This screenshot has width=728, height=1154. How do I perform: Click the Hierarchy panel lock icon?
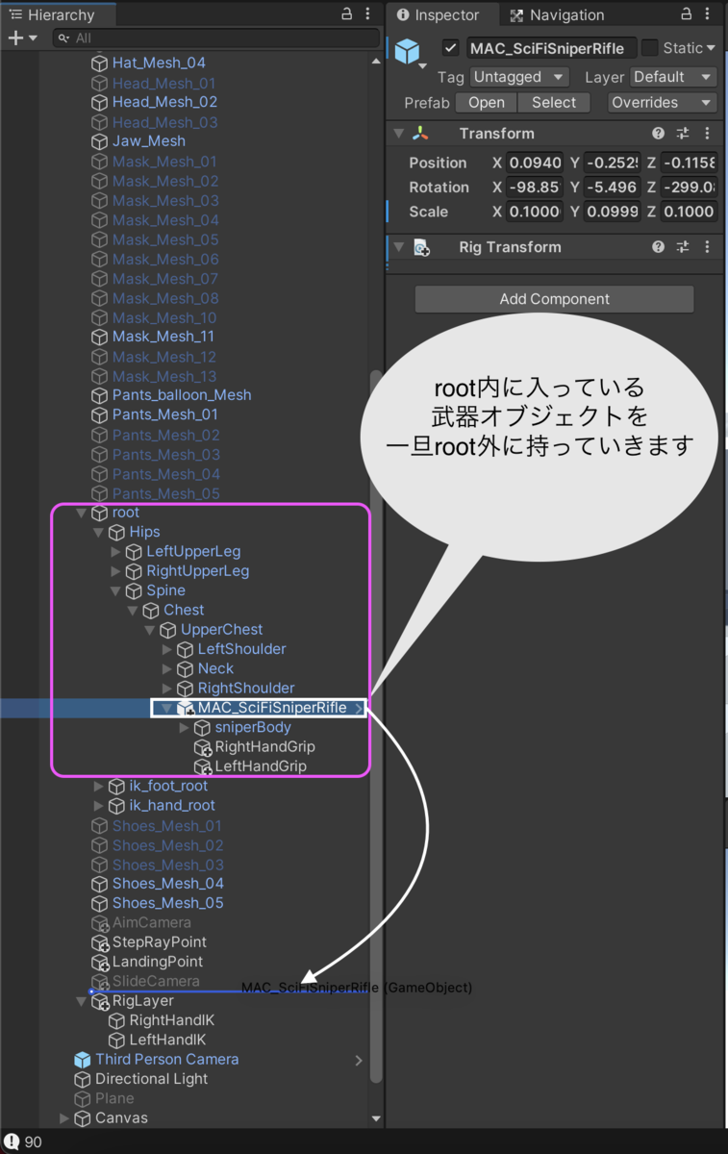347,14
